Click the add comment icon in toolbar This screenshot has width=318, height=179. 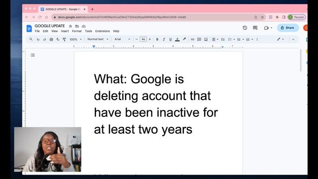point(199,39)
